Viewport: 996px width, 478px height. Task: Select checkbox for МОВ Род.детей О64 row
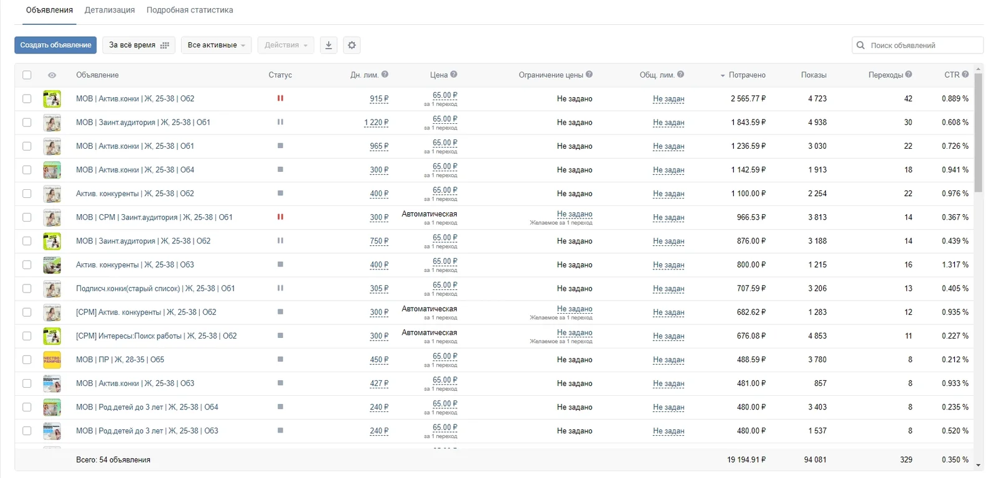27,407
